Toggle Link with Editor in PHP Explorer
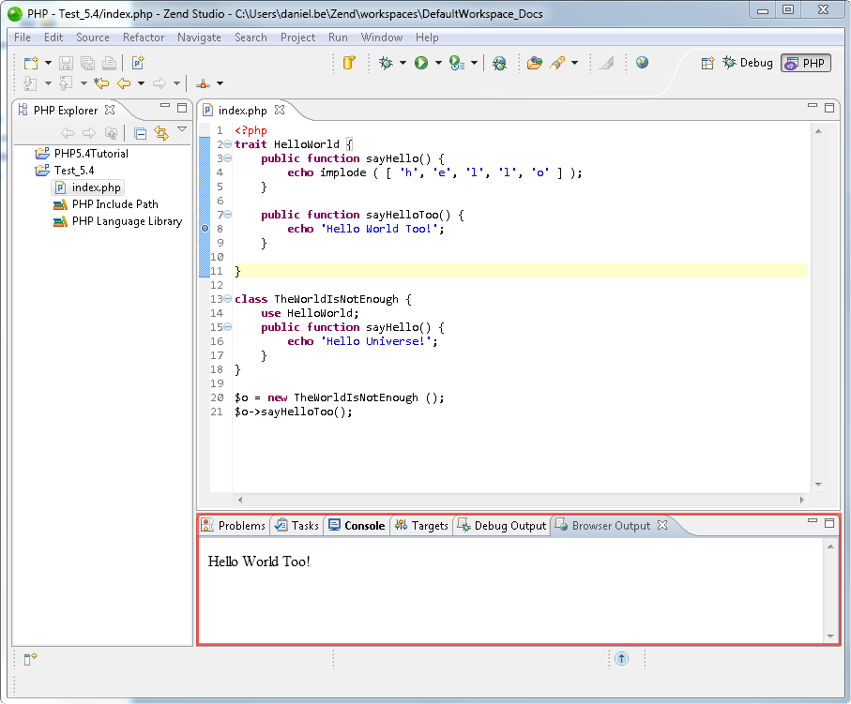Image resolution: width=851 pixels, height=704 pixels. [161, 133]
